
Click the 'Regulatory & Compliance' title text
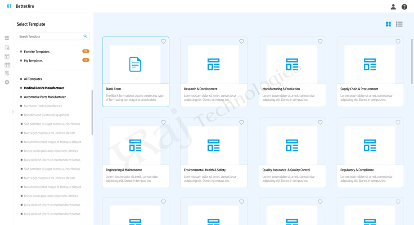point(357,170)
